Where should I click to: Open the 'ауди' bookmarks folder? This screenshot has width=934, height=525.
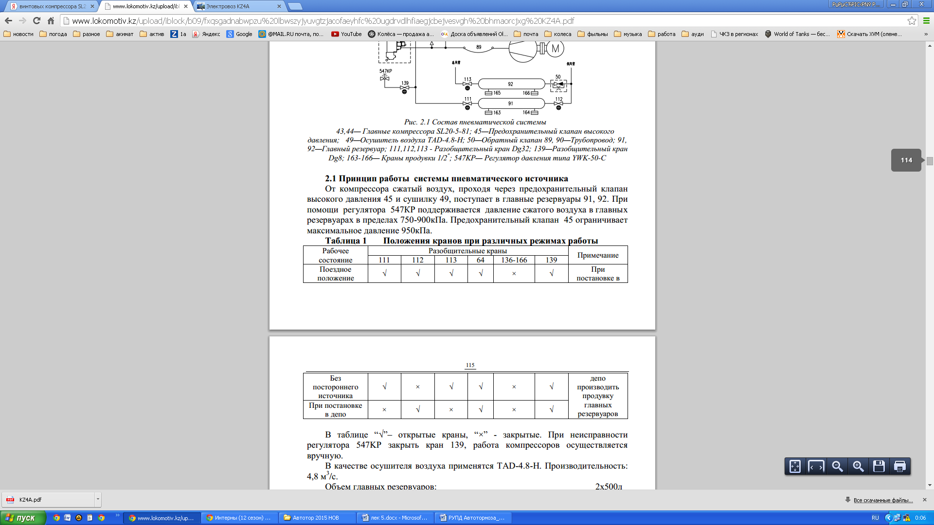[693, 34]
